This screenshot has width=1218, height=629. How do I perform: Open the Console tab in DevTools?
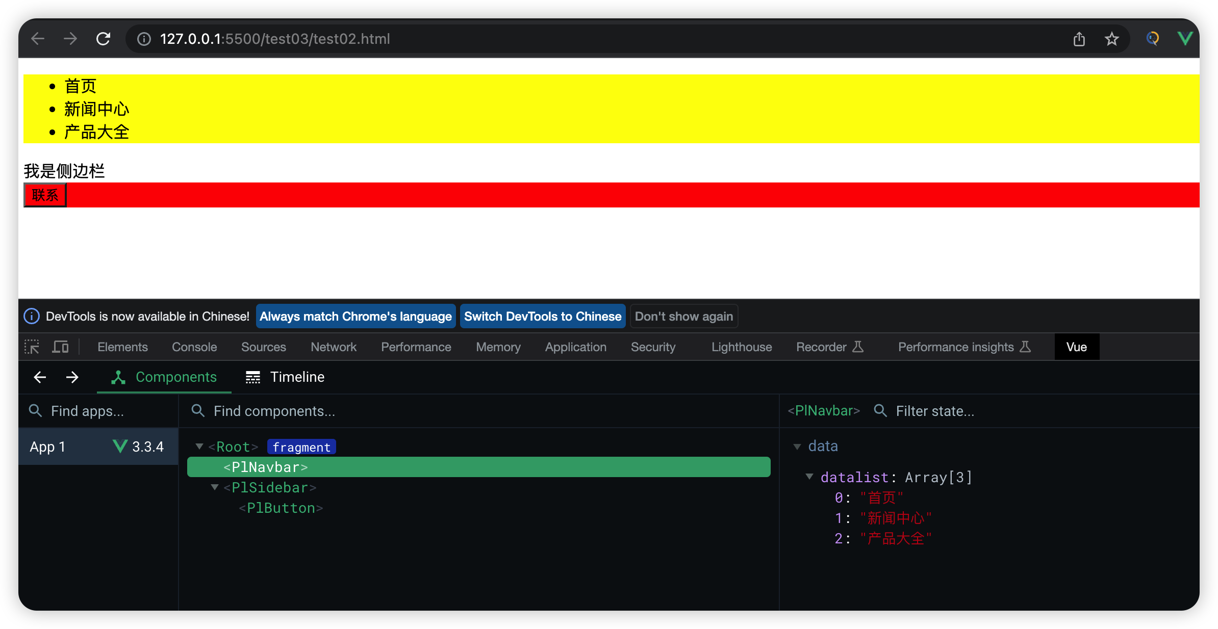[x=194, y=347]
